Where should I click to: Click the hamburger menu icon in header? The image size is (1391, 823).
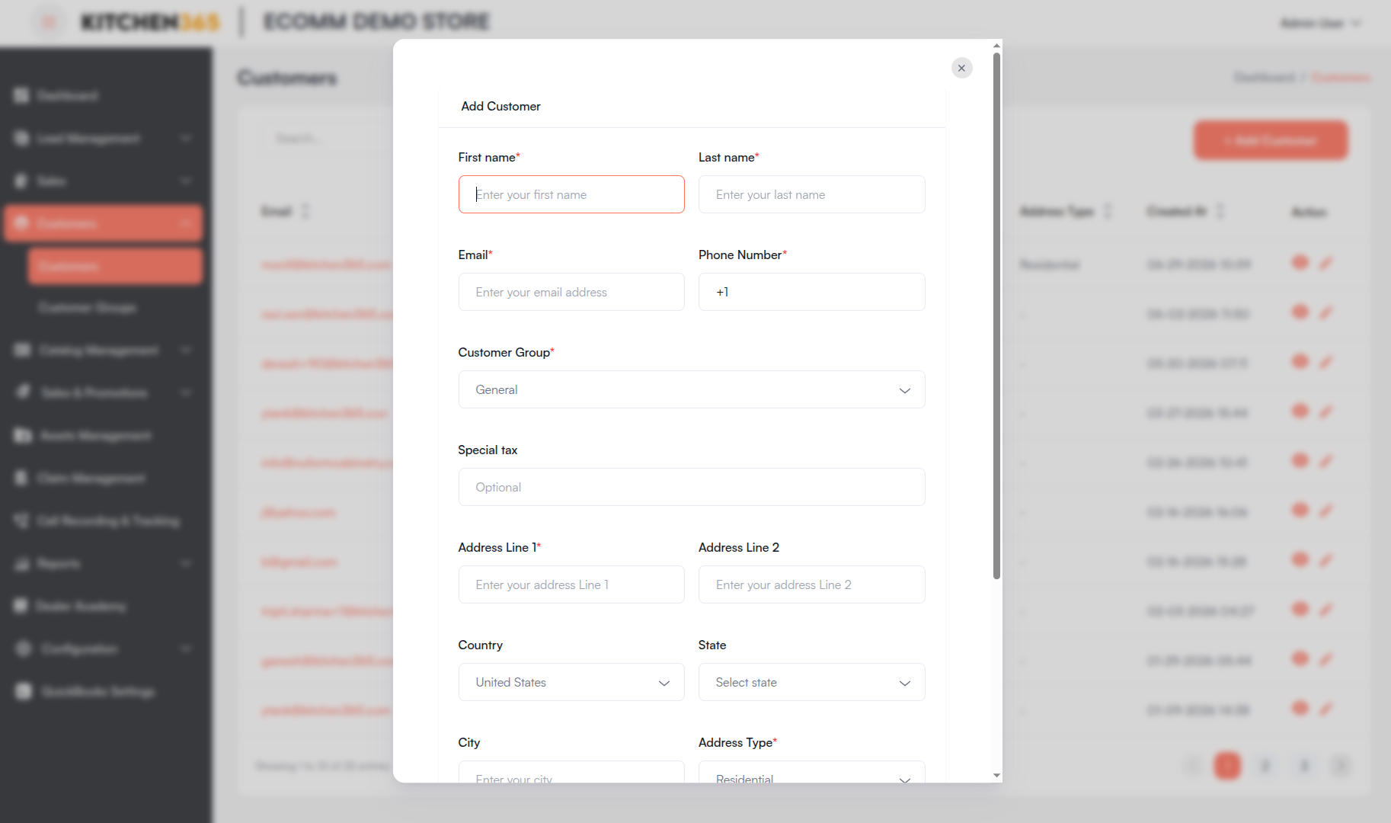point(49,22)
